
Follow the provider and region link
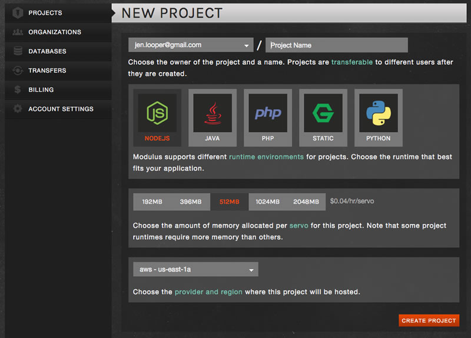[x=208, y=292]
